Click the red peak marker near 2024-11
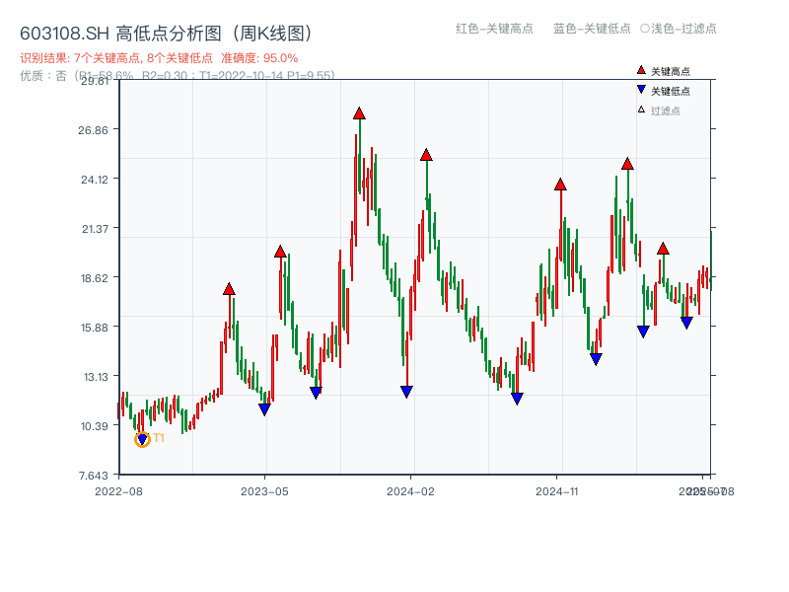 tap(562, 184)
